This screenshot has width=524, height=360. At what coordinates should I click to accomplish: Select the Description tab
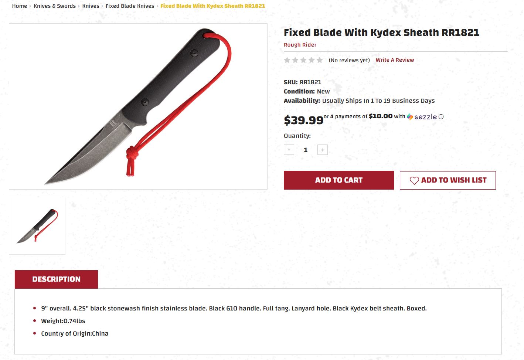tap(56, 279)
